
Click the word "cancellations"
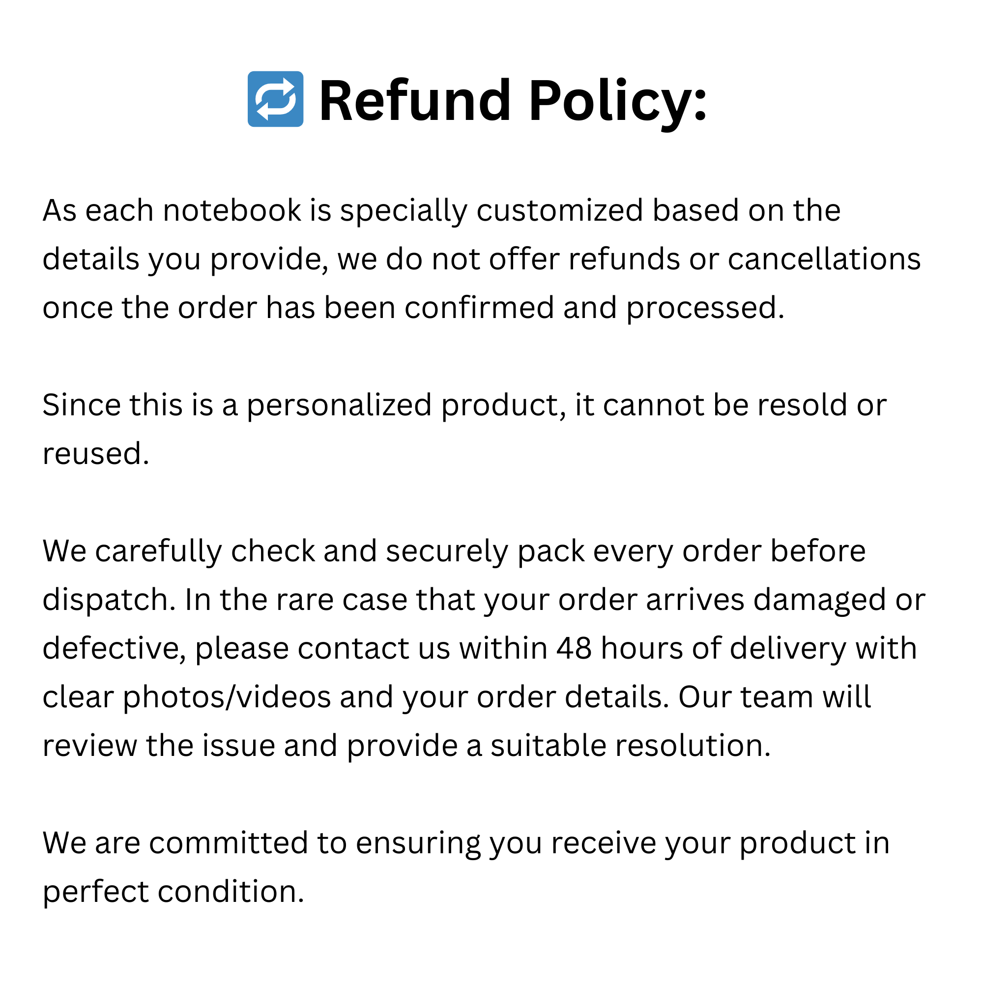coord(824,259)
